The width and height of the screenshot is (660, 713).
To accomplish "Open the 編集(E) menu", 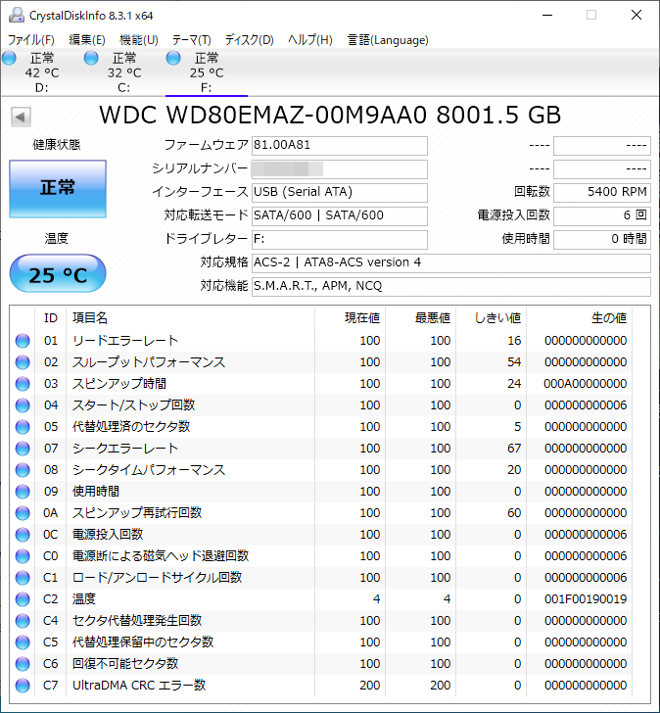I will pos(87,40).
